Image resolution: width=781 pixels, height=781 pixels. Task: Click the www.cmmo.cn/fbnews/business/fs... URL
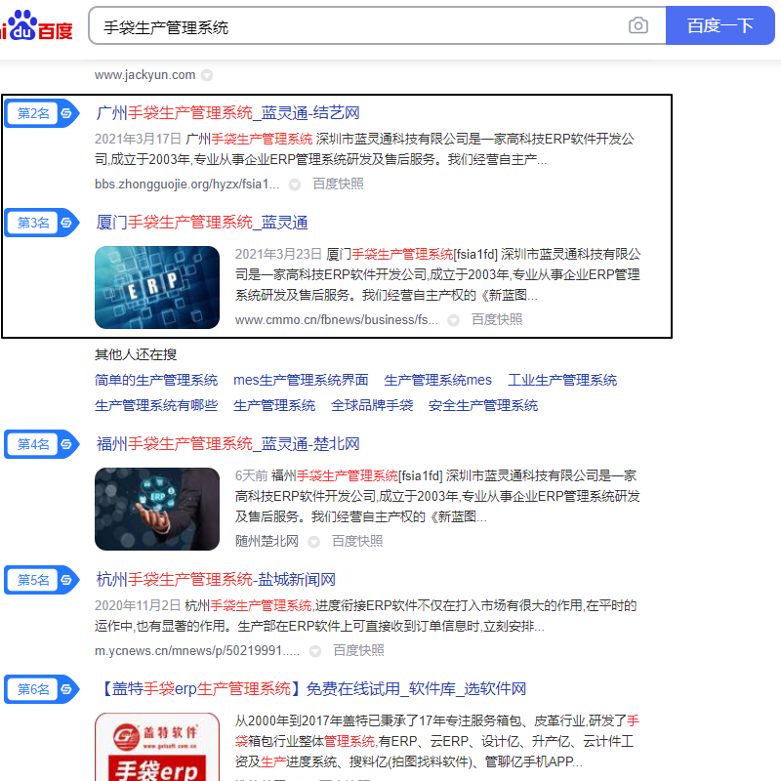pyautogui.click(x=336, y=320)
